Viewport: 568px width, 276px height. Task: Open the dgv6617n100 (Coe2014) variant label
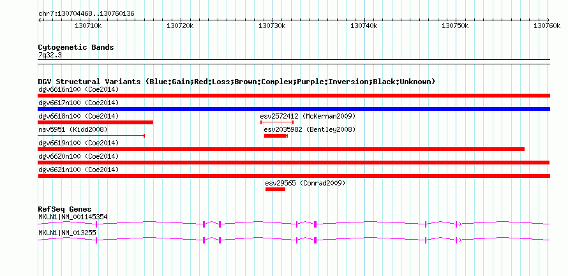point(78,103)
